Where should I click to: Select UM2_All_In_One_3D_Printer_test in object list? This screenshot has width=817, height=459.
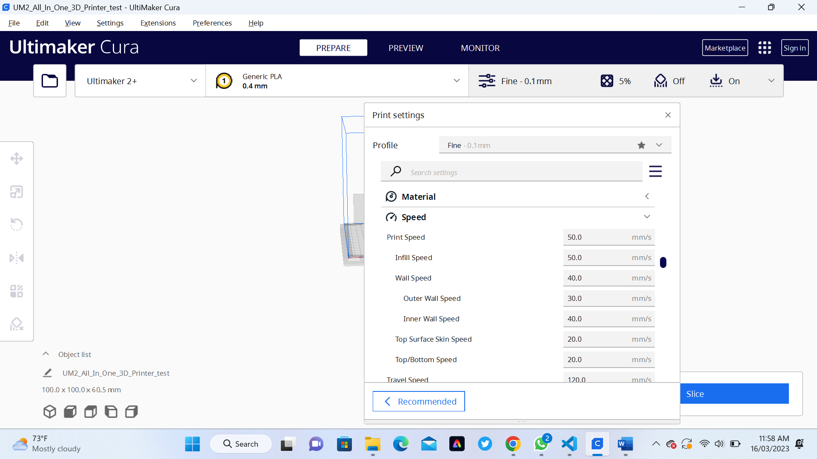[116, 373]
